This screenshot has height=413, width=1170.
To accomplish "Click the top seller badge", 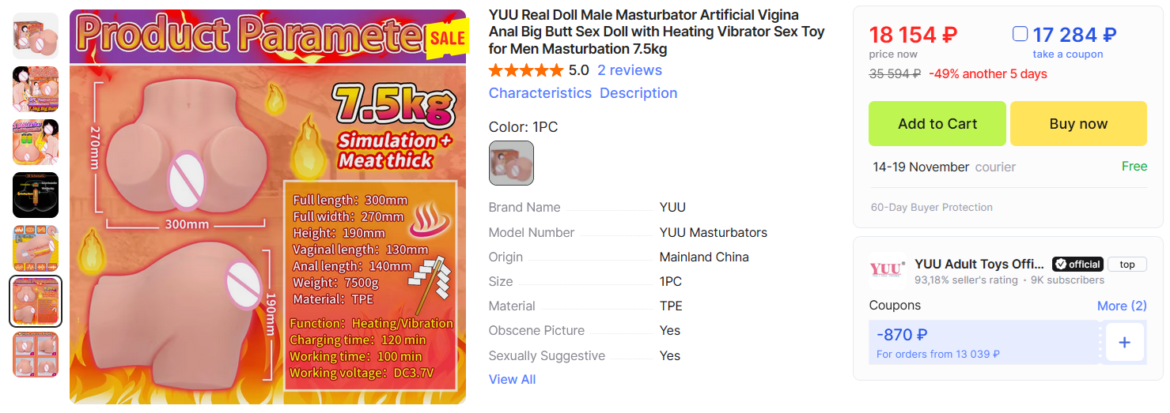I will pyautogui.click(x=1127, y=265).
